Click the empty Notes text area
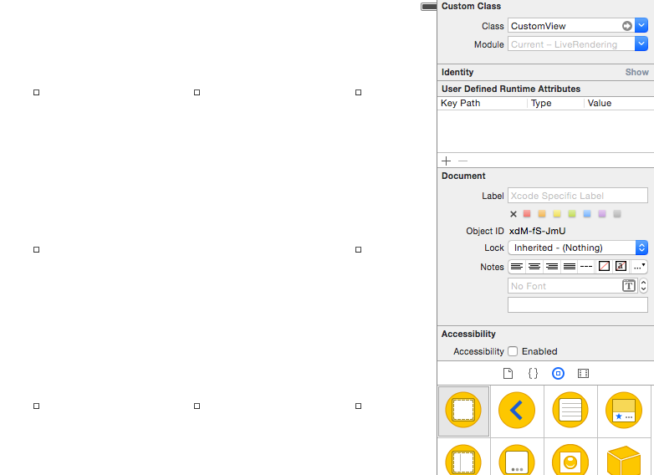 [577, 305]
